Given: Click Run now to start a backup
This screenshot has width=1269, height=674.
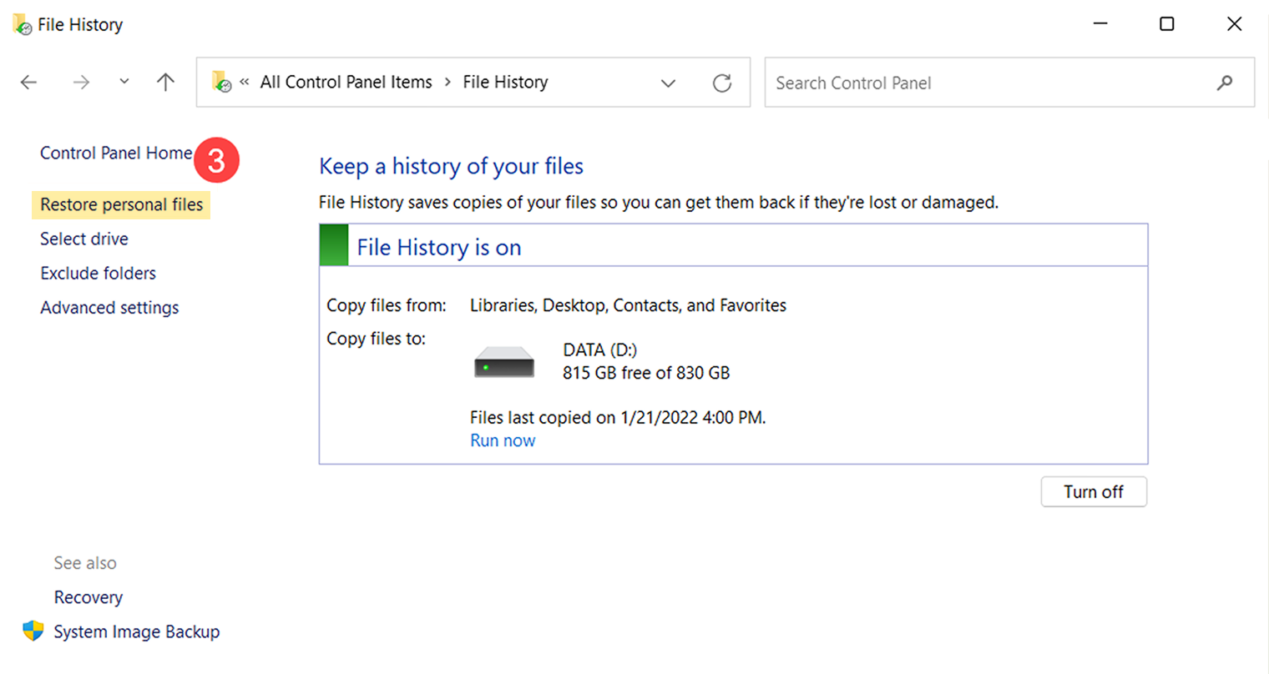Looking at the screenshot, I should (x=503, y=440).
